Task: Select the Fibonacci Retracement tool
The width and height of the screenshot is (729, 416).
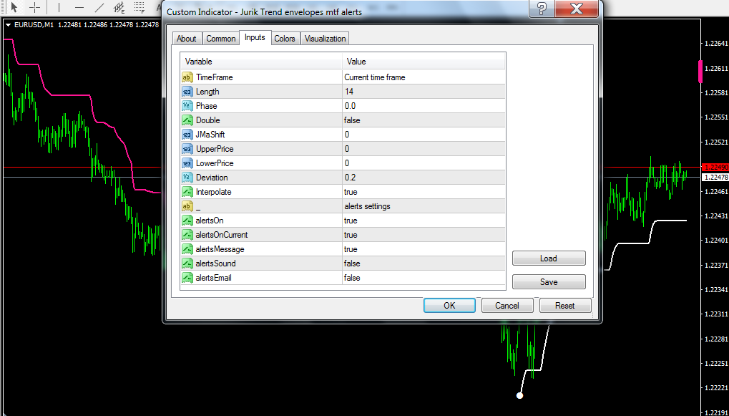Action: [139, 7]
